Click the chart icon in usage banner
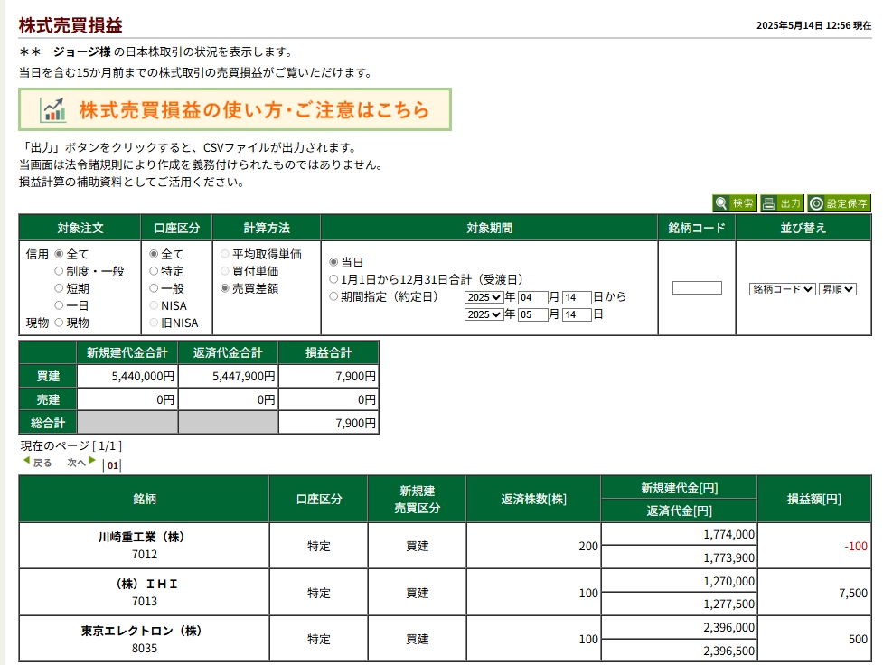The height and width of the screenshot is (665, 883). pyautogui.click(x=53, y=109)
